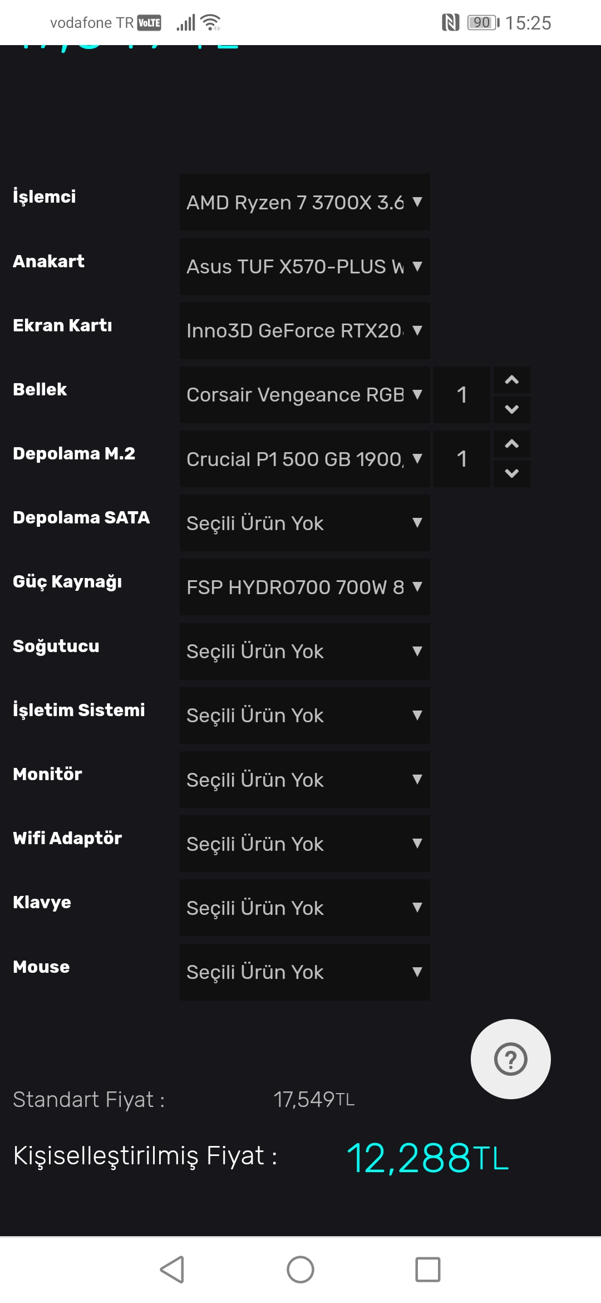The image size is (601, 1303).
Task: Select the Bellek Corsair Vengeance dropdown
Action: [x=304, y=395]
